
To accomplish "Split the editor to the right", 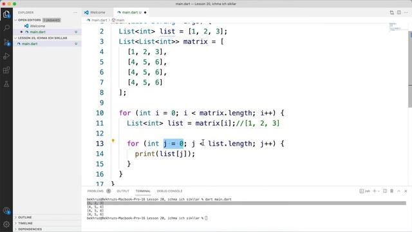I will (x=399, y=12).
